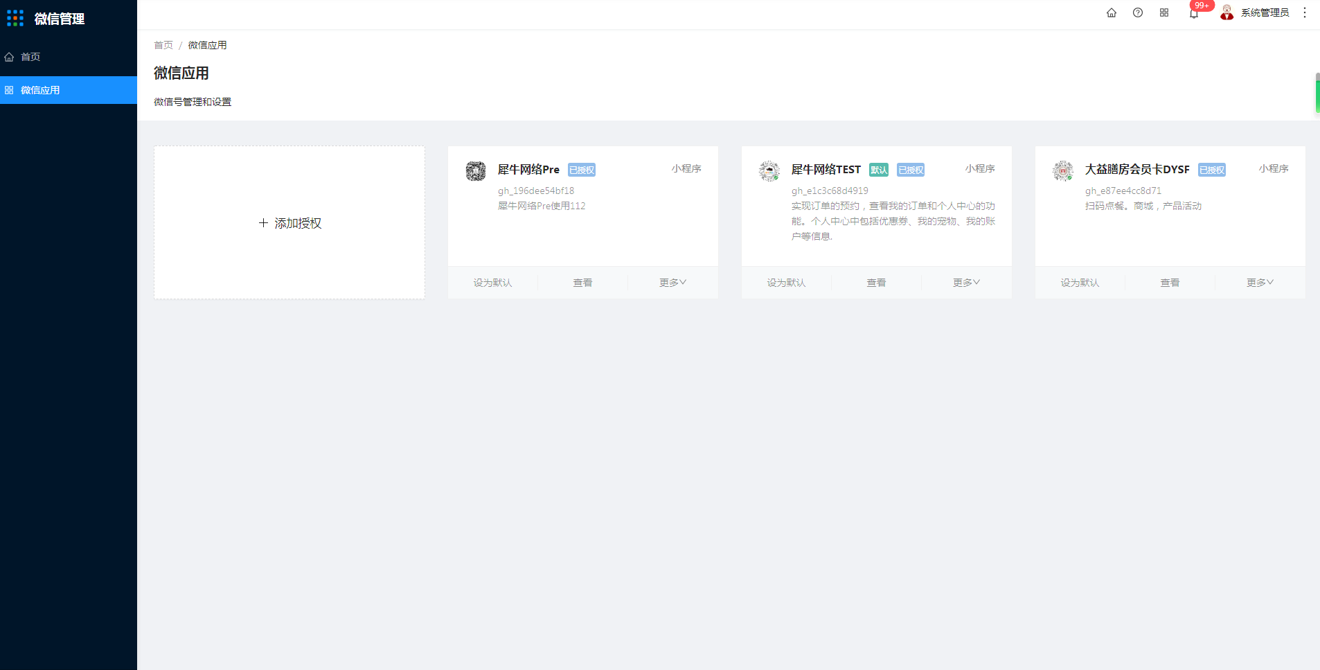Click 已授权 tag on 大益膳房会员卡DYSF card
Image resolution: width=1320 pixels, height=670 pixels.
1212,170
